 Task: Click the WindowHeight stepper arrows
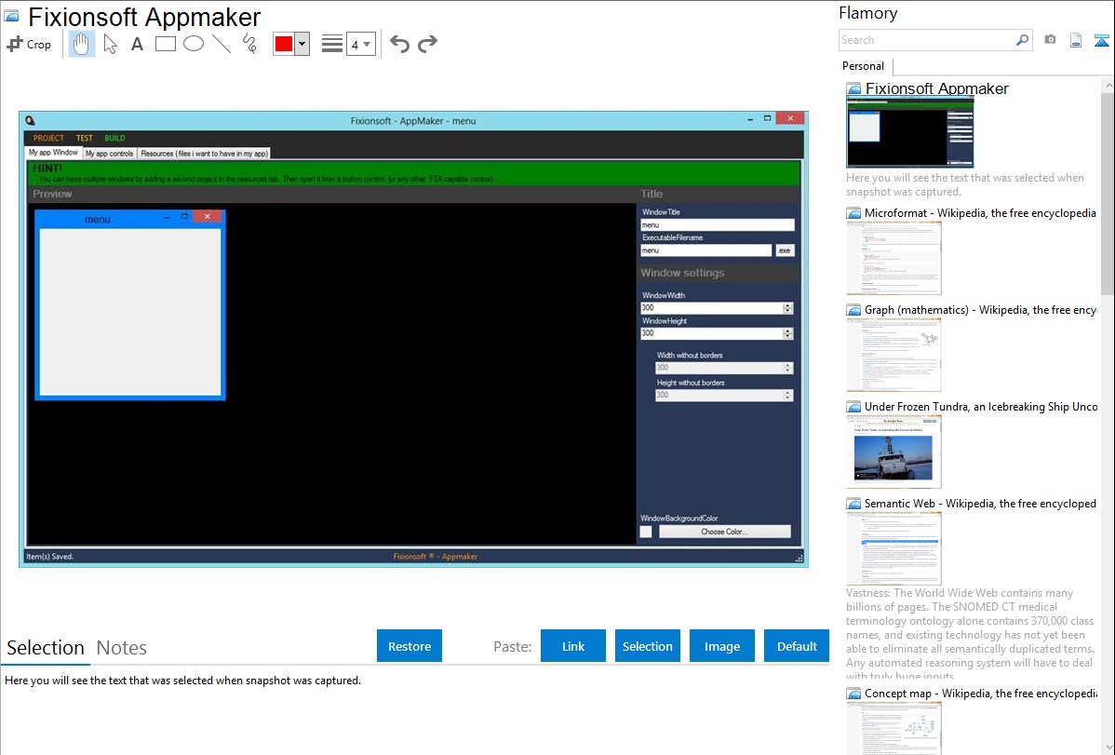788,333
